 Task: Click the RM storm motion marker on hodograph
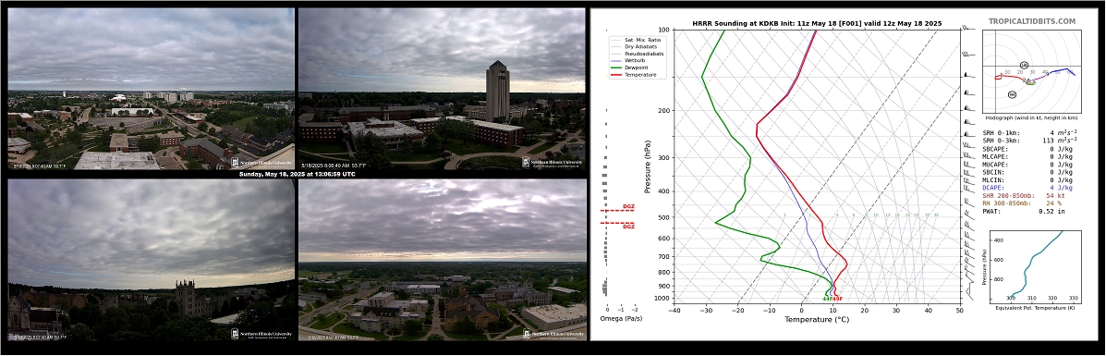pyautogui.click(x=1012, y=94)
